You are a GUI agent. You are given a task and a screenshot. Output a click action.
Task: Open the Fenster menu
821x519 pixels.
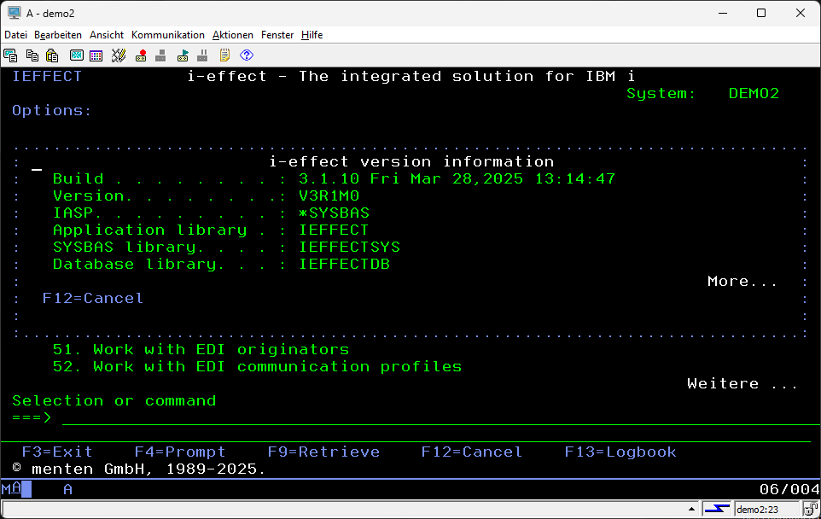[277, 35]
